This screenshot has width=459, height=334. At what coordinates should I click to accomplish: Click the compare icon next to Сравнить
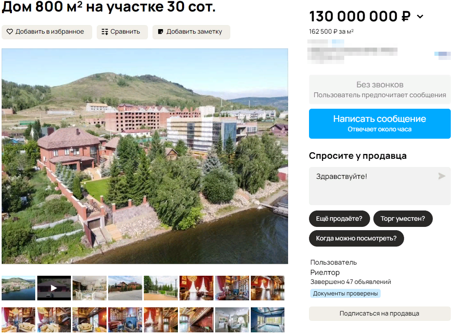coord(105,32)
